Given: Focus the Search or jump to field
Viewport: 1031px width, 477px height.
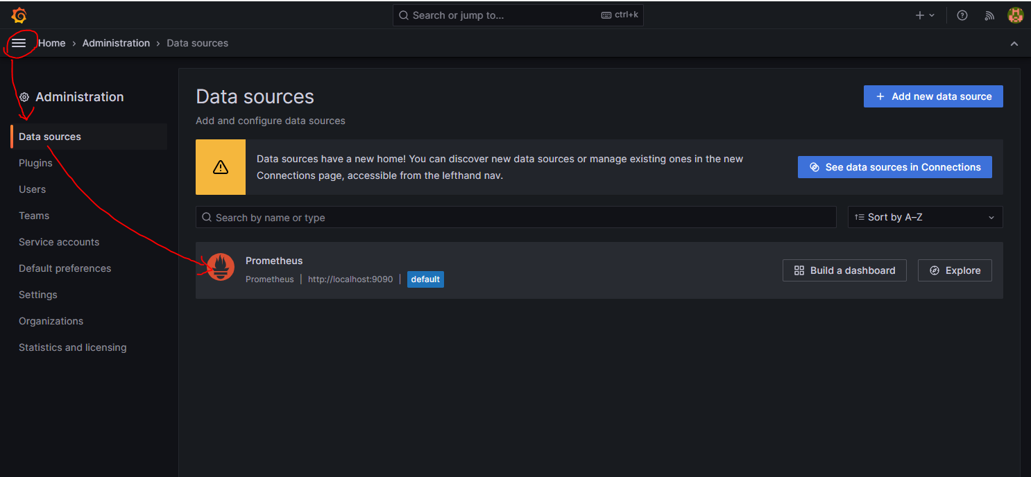Looking at the screenshot, I should coord(518,15).
